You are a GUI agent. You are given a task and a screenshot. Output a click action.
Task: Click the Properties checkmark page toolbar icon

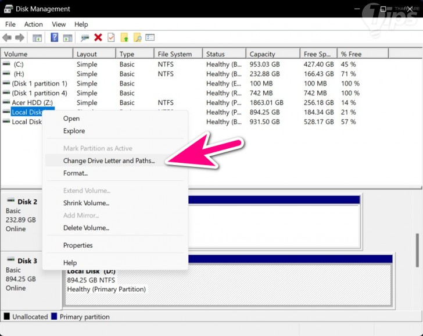pos(111,38)
